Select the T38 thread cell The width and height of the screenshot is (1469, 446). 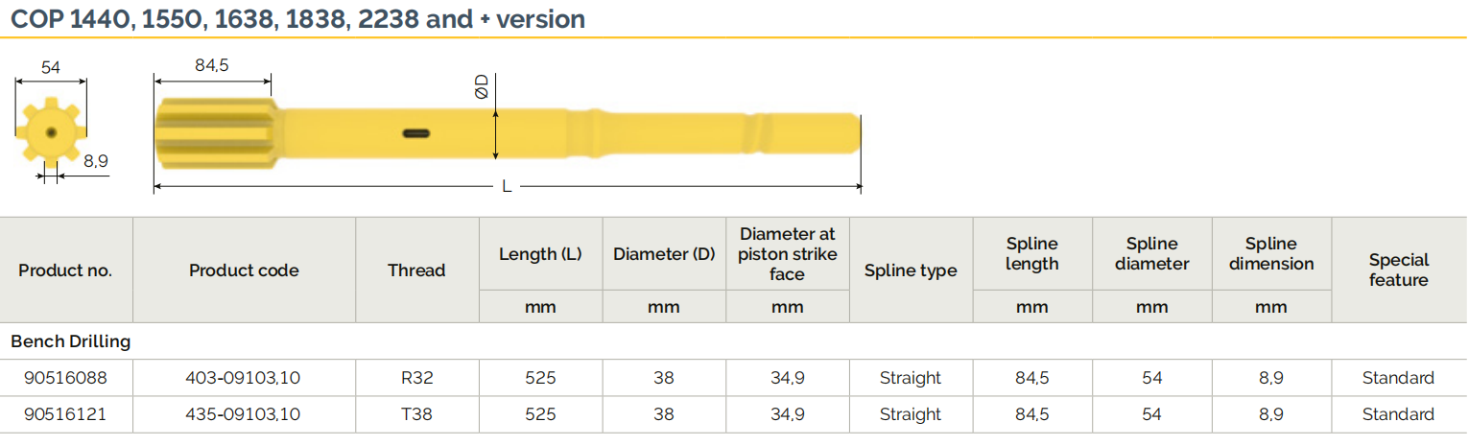click(416, 414)
